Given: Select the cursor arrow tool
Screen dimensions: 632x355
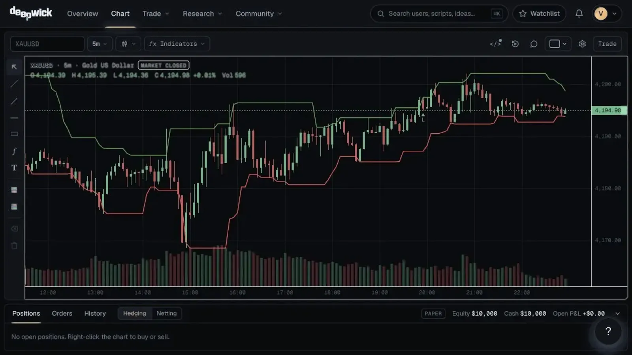Looking at the screenshot, I should click(x=14, y=67).
